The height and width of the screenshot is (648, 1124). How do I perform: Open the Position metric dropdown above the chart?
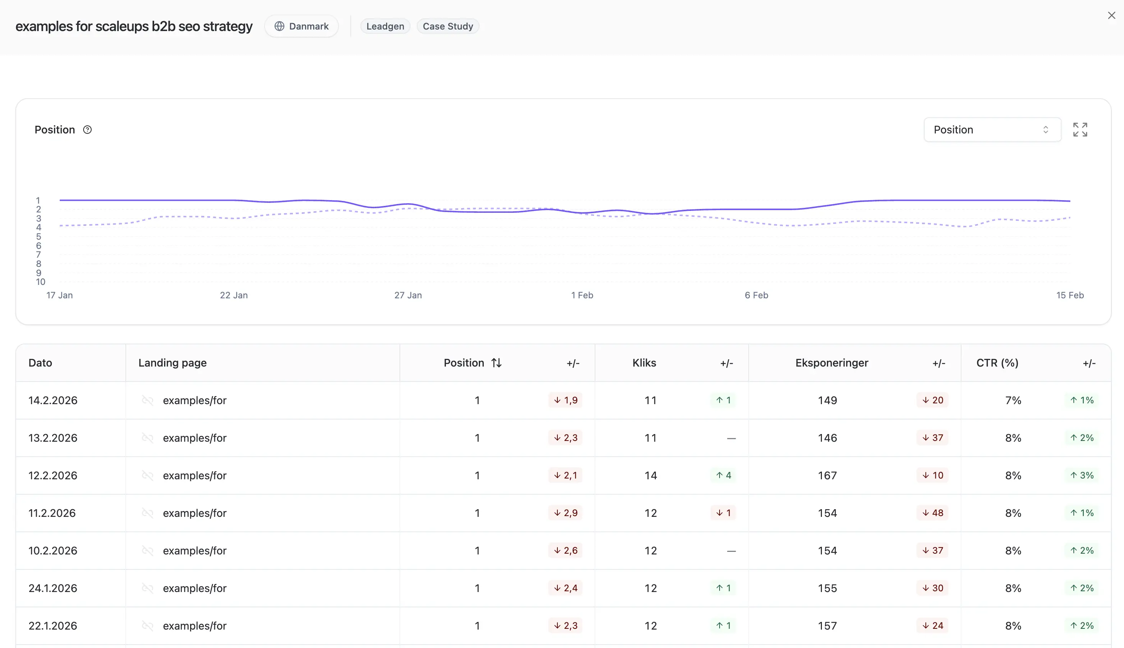pyautogui.click(x=992, y=130)
